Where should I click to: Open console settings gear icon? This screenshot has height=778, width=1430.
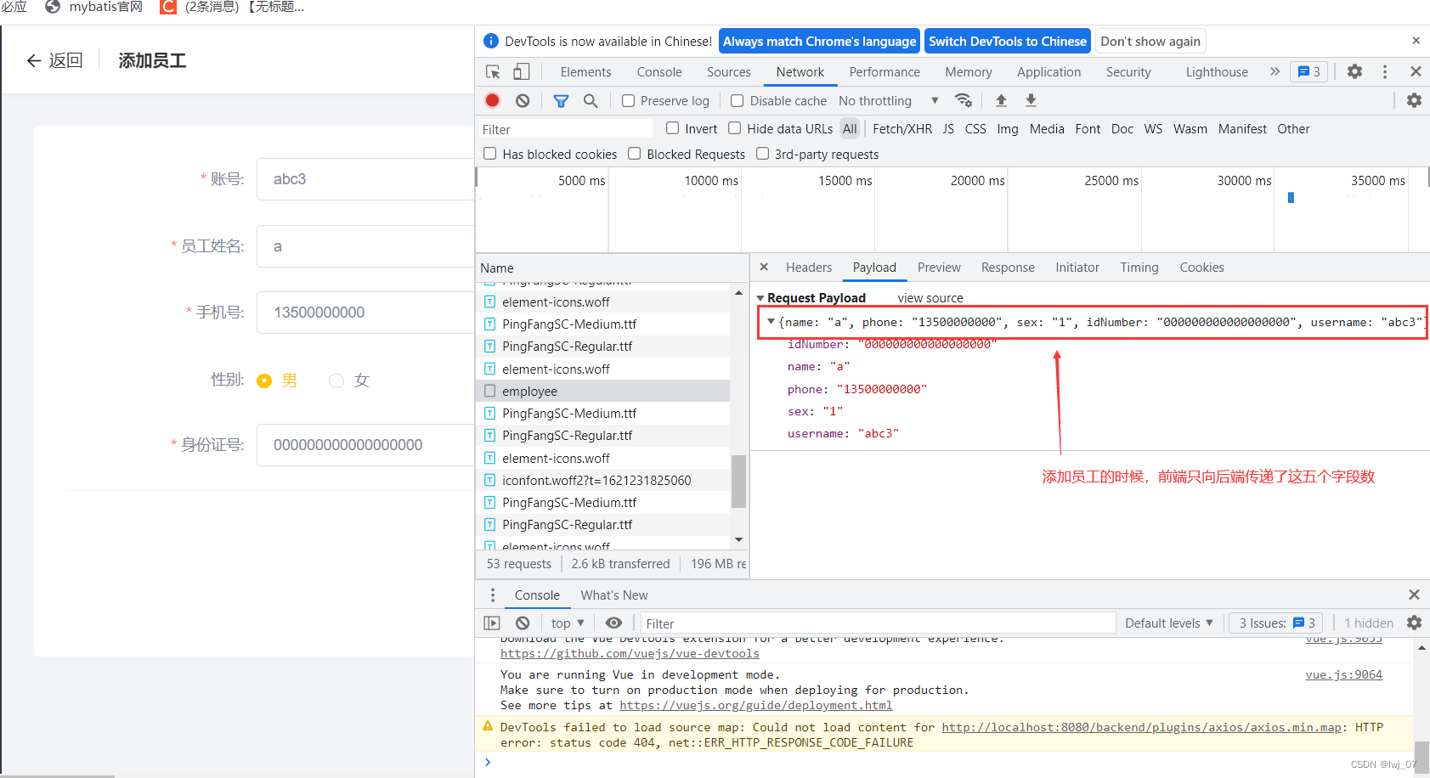click(1414, 623)
